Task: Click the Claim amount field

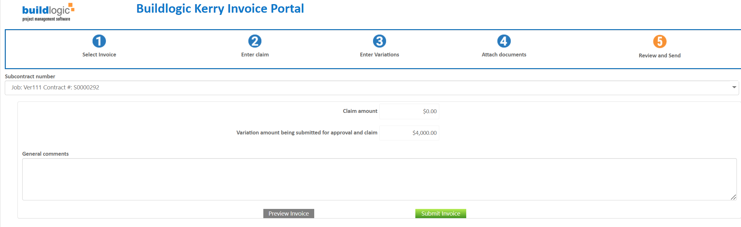Action: point(409,111)
